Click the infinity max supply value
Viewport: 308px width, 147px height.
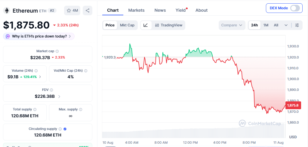pyautogui.click(x=70, y=116)
